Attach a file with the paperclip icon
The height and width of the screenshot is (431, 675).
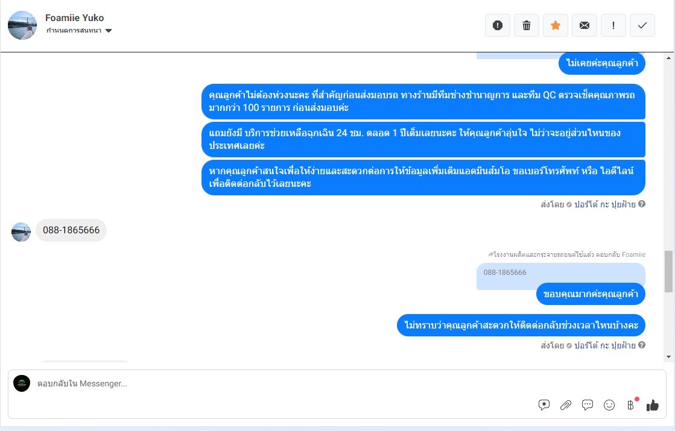tap(566, 404)
